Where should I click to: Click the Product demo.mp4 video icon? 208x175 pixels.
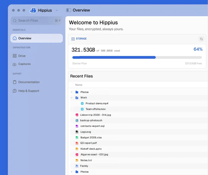pos(82,103)
